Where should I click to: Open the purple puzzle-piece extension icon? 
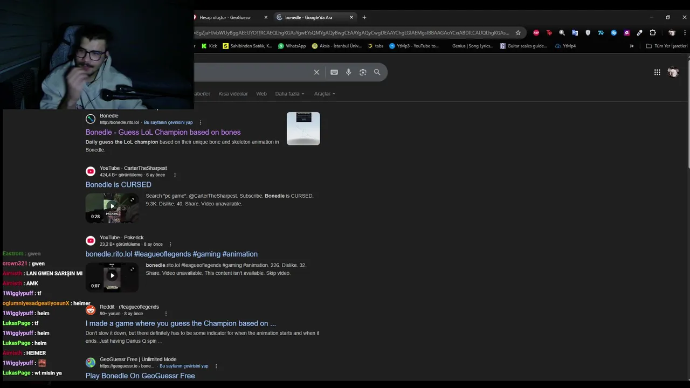pos(626,32)
